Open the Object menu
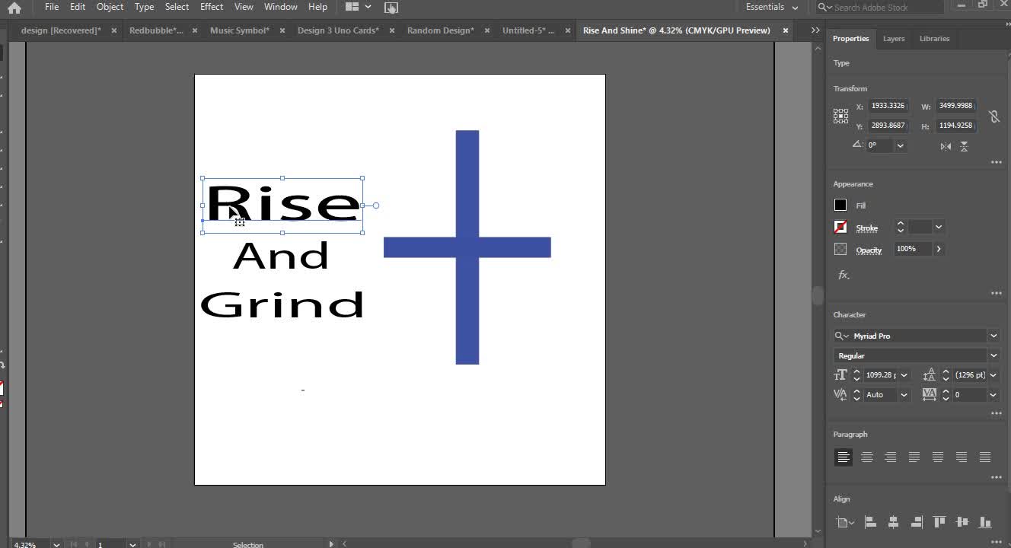1011x548 pixels. point(110,7)
